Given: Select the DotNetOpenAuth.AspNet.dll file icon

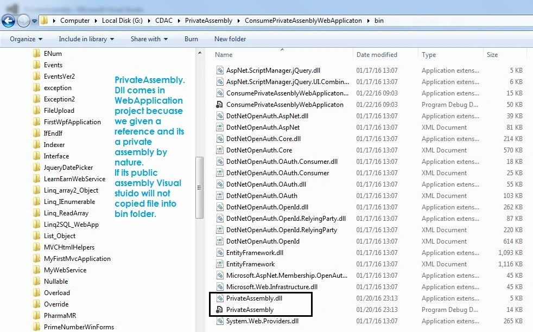Looking at the screenshot, I should coord(220,116).
